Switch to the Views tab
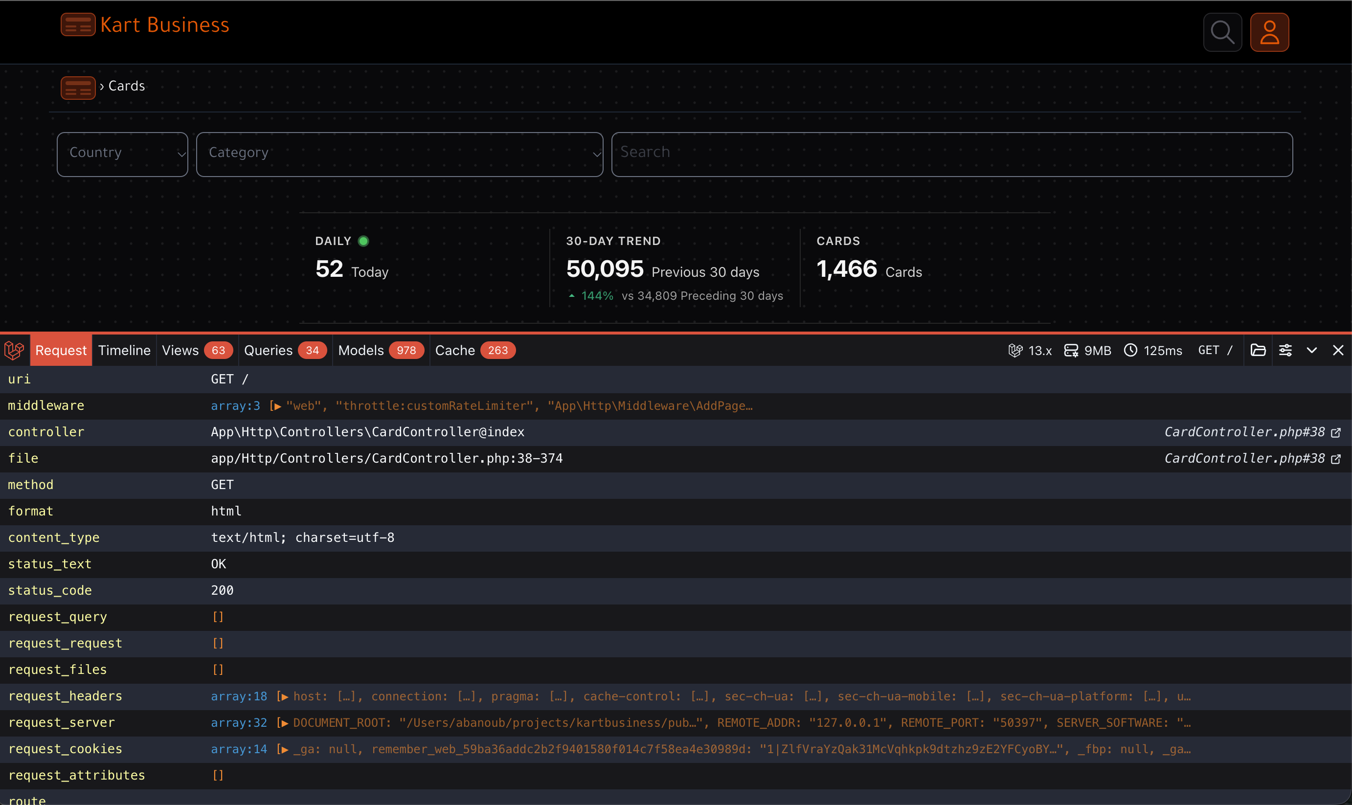The width and height of the screenshot is (1352, 805). pos(197,351)
